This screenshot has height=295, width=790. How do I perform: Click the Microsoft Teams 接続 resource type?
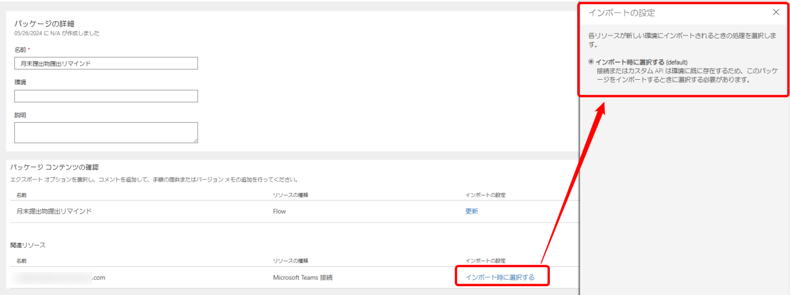tap(302, 278)
